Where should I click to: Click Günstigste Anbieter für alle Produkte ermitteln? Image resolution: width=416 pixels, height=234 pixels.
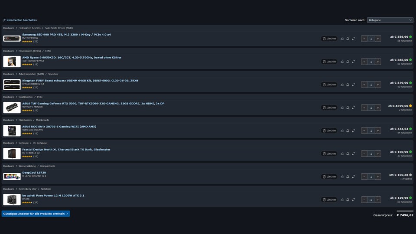pyautogui.click(x=36, y=214)
